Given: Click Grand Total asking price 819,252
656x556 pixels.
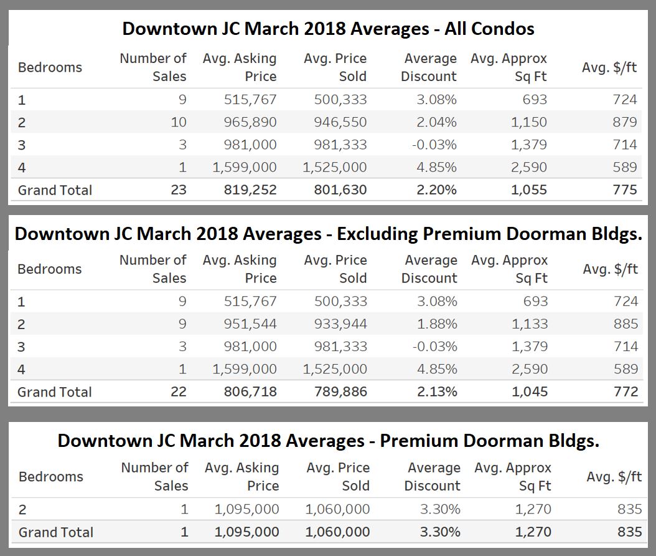Looking at the screenshot, I should (x=250, y=190).
